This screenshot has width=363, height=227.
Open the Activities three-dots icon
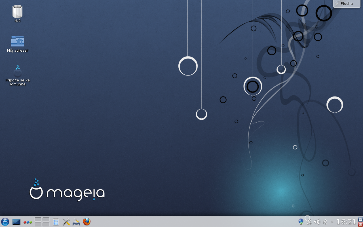point(28,222)
